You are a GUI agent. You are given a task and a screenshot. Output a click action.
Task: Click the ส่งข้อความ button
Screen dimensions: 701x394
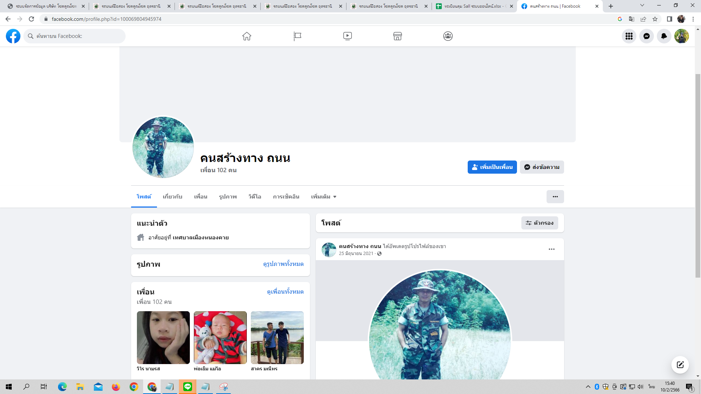(x=542, y=167)
